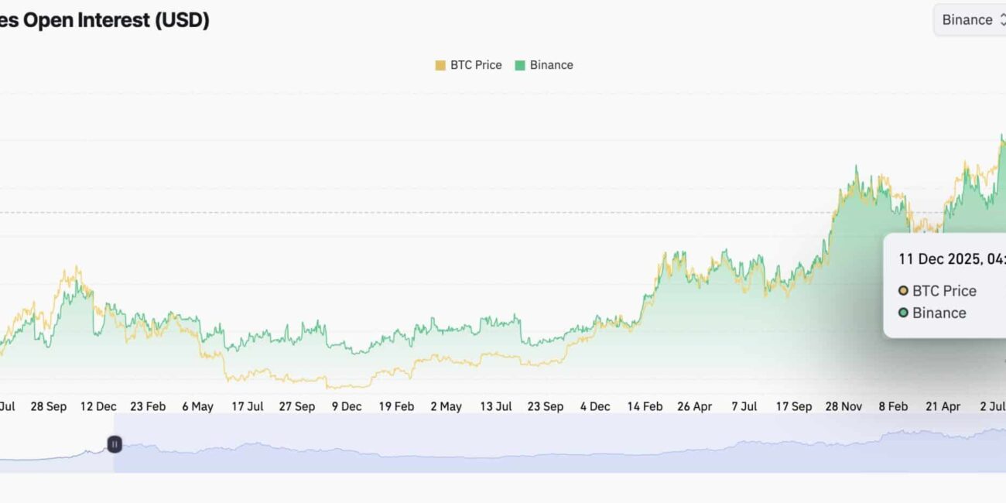
Task: Click the 6 May axis label
Action: (197, 406)
